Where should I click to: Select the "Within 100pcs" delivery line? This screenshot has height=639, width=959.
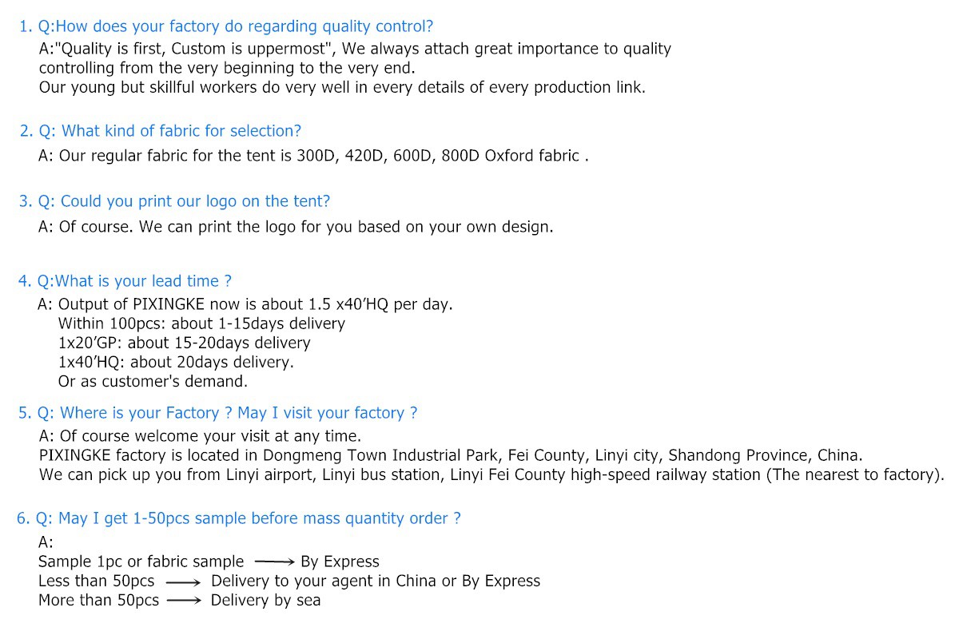[x=201, y=323]
